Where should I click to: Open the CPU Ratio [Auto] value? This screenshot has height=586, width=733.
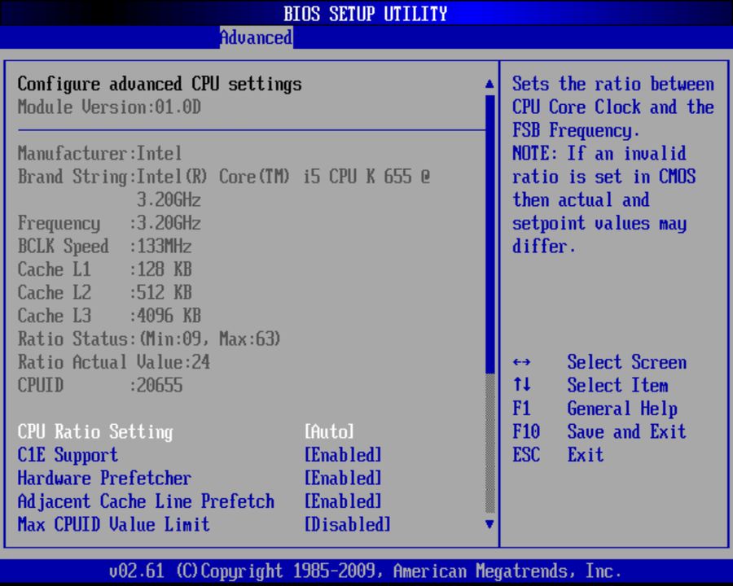pos(330,431)
